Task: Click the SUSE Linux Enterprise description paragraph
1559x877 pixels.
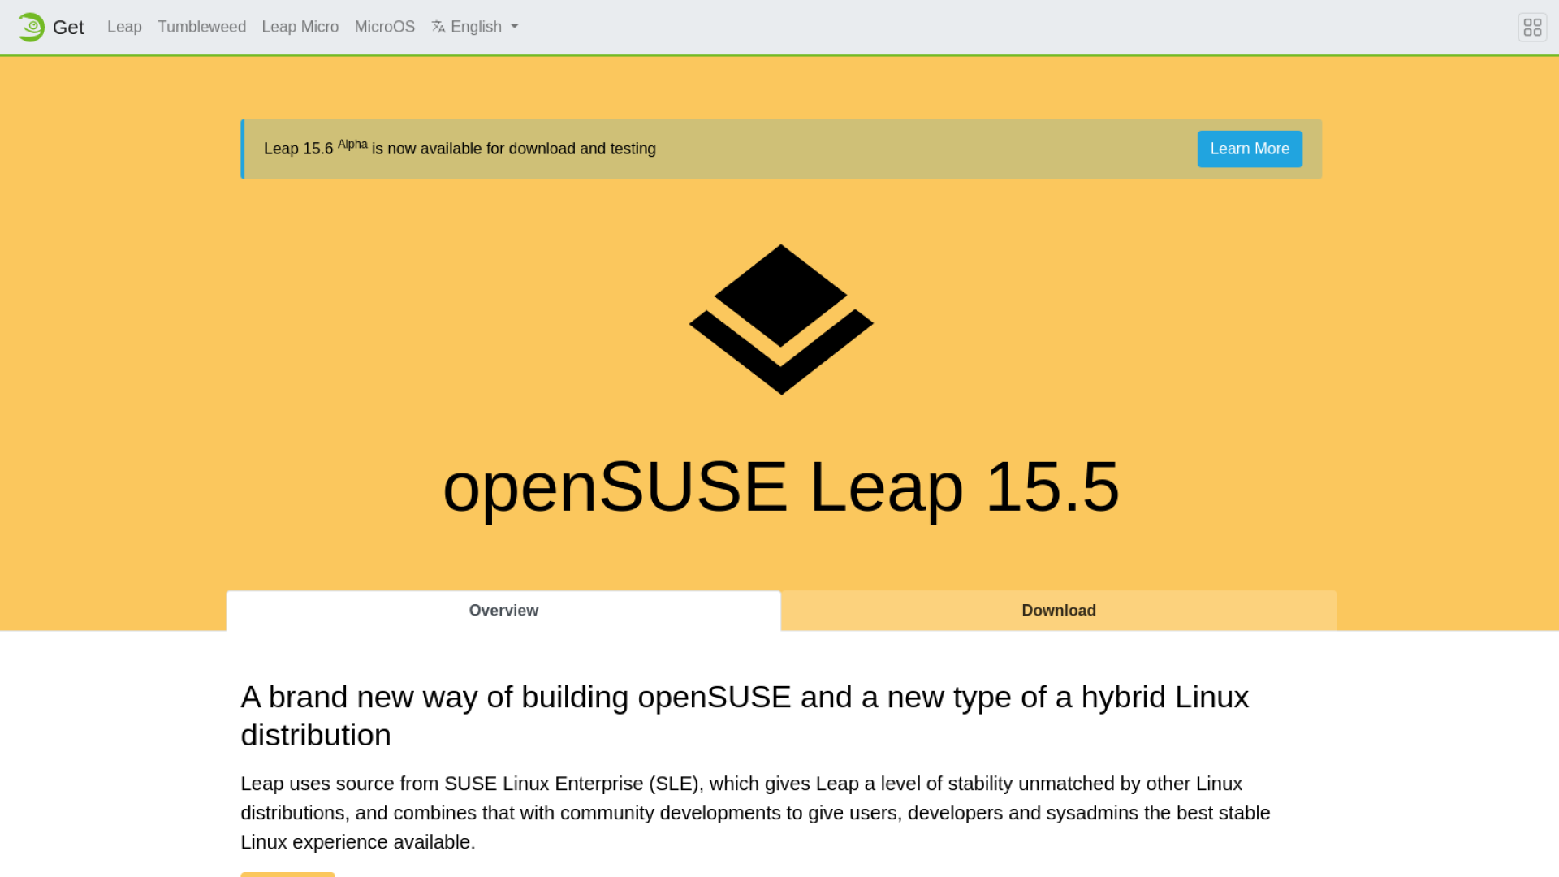Action: (755, 812)
